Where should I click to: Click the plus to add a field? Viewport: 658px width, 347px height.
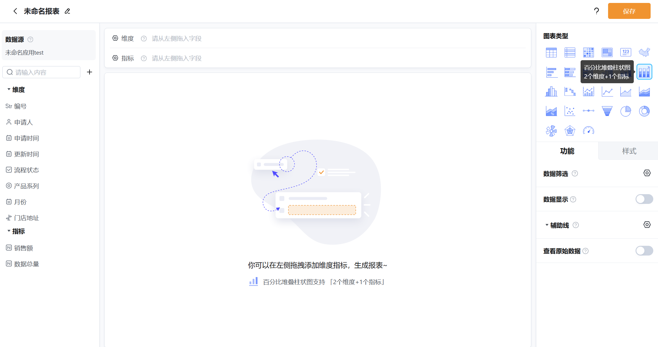pyautogui.click(x=90, y=72)
